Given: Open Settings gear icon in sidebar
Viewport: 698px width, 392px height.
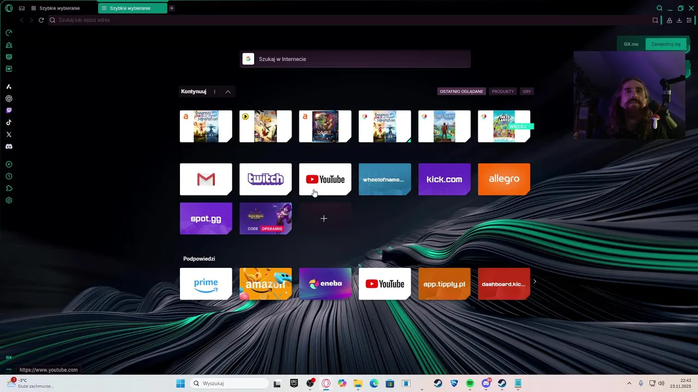Looking at the screenshot, I should 9,200.
